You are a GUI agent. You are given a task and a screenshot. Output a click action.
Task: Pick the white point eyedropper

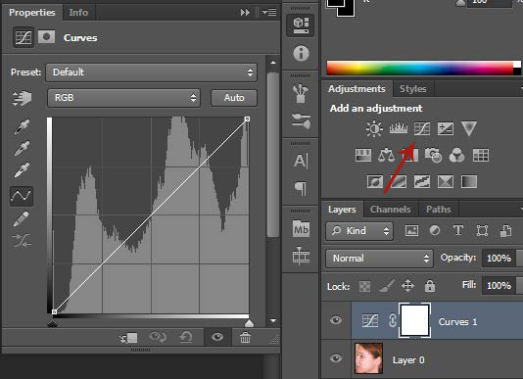pyautogui.click(x=22, y=170)
